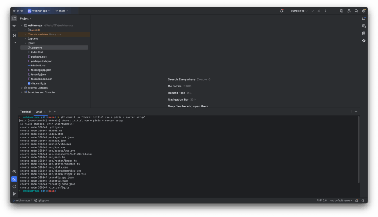Expand the node_modules folder
Viewport: 378px width, 217px height.
pos(25,34)
